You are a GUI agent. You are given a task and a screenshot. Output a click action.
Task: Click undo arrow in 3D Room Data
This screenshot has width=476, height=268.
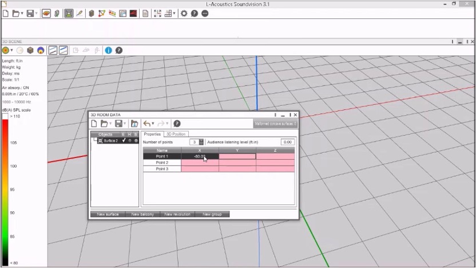pos(146,123)
